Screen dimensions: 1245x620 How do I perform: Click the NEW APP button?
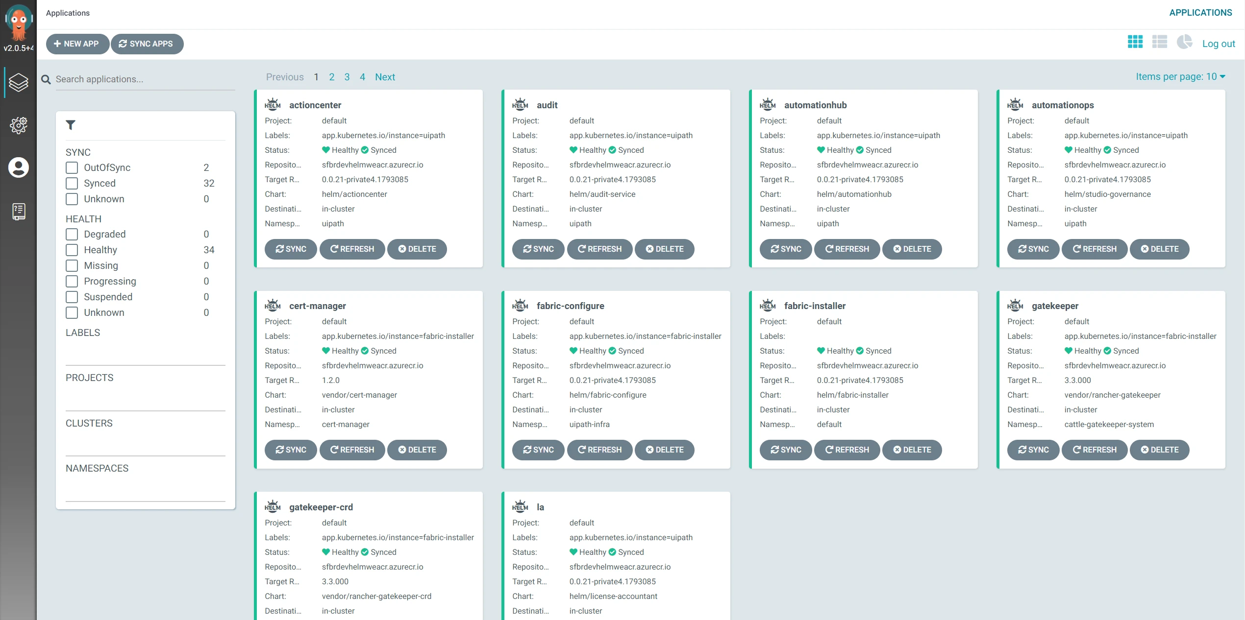click(77, 44)
